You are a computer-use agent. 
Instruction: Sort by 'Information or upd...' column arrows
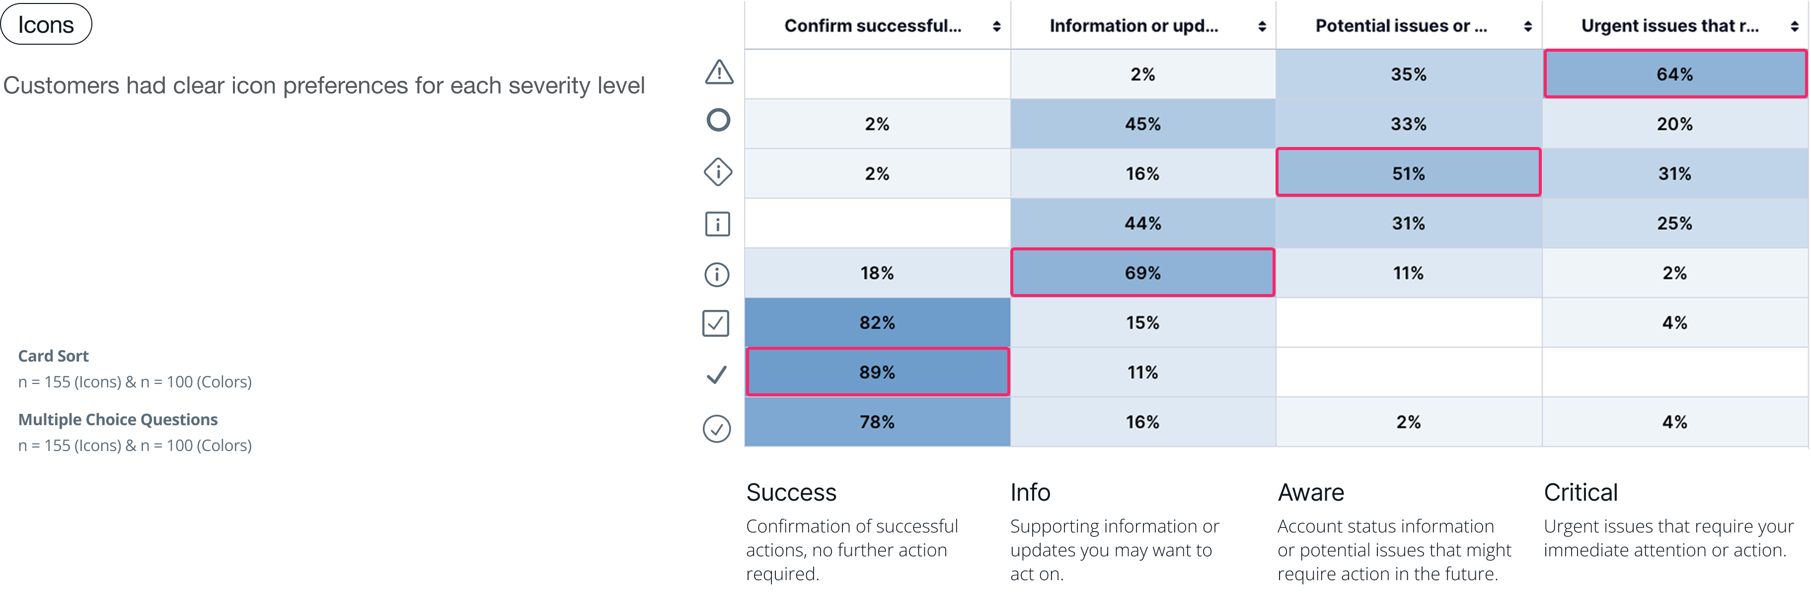[x=1262, y=27]
